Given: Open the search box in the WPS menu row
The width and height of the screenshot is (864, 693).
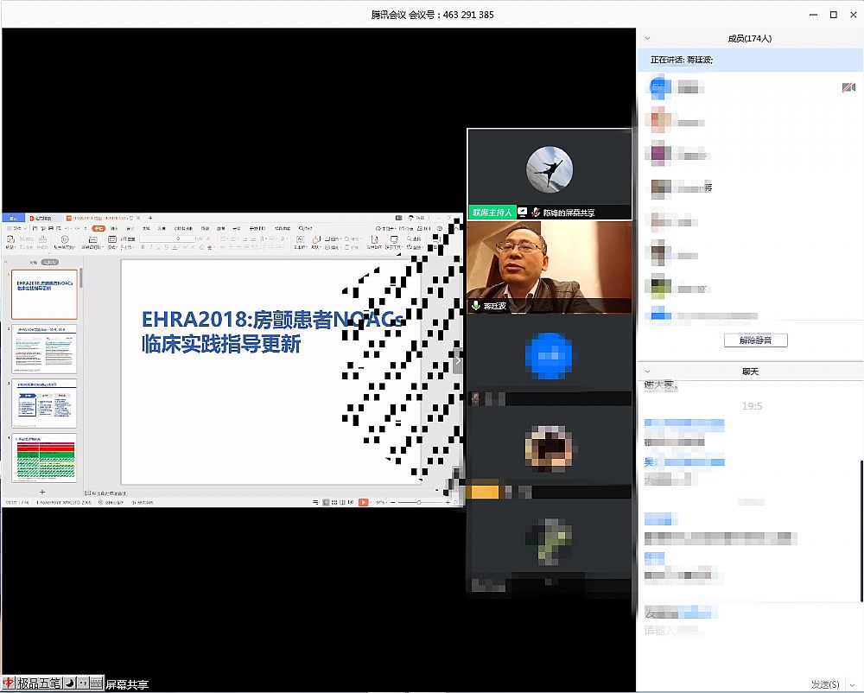Looking at the screenshot, I should coord(305,228).
